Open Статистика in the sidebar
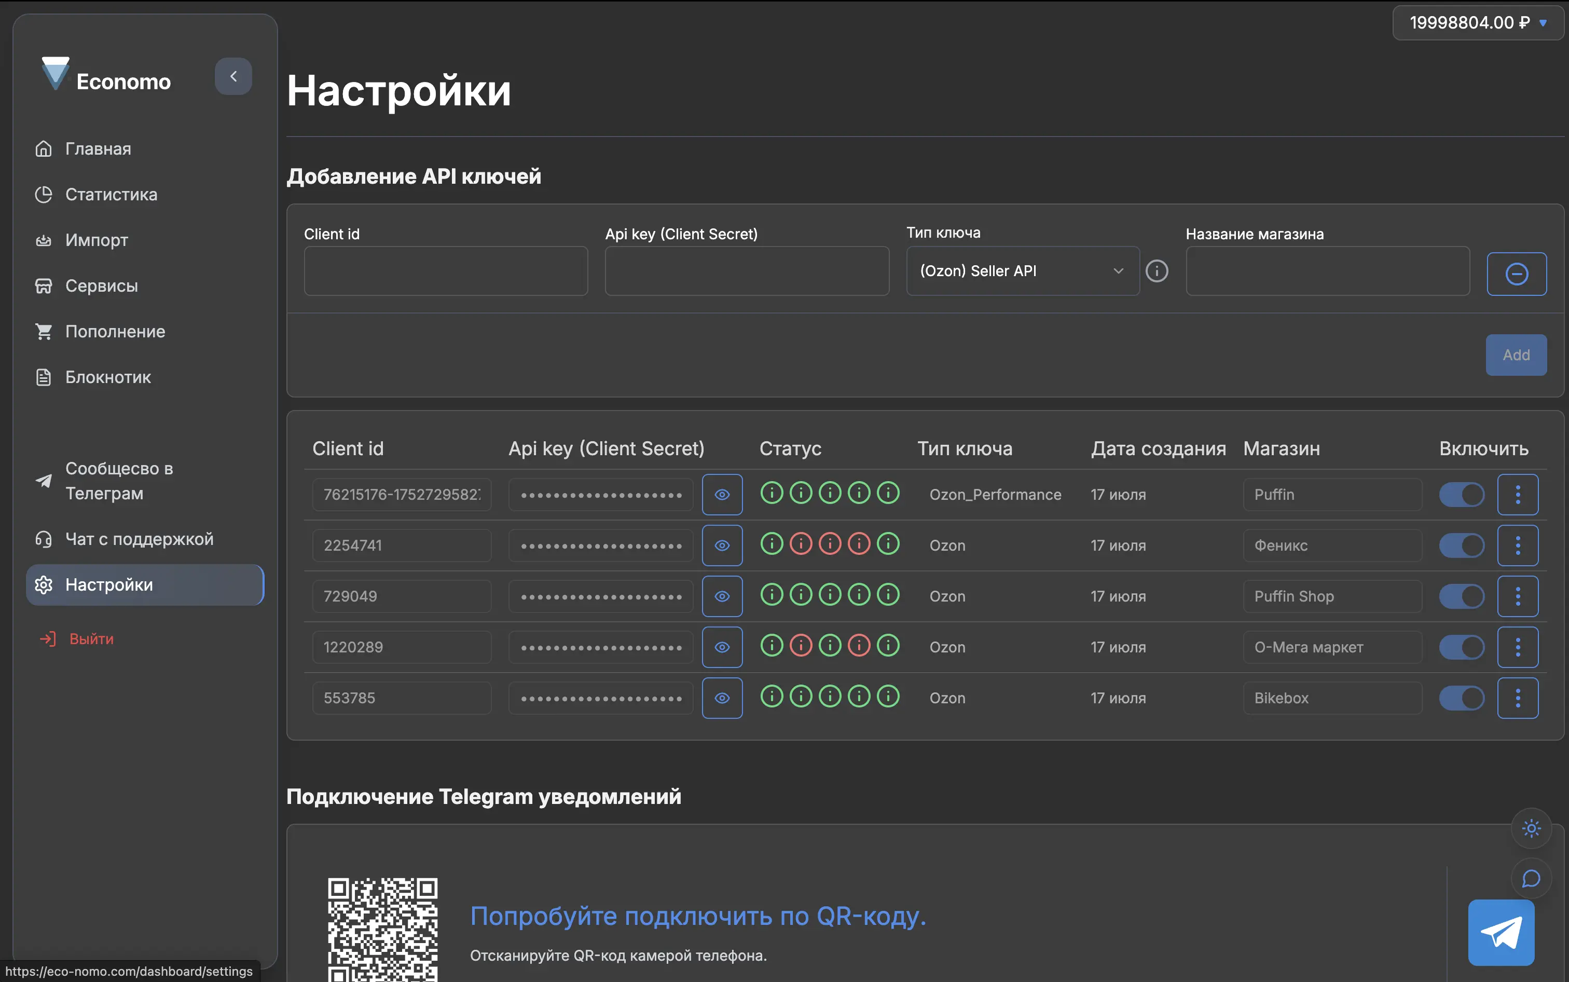This screenshot has height=982, width=1569. coord(145,195)
